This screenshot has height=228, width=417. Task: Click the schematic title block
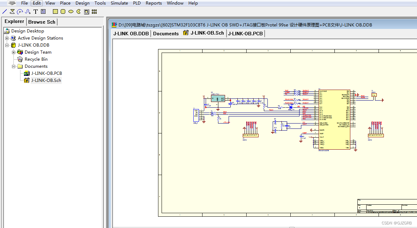[387, 206]
